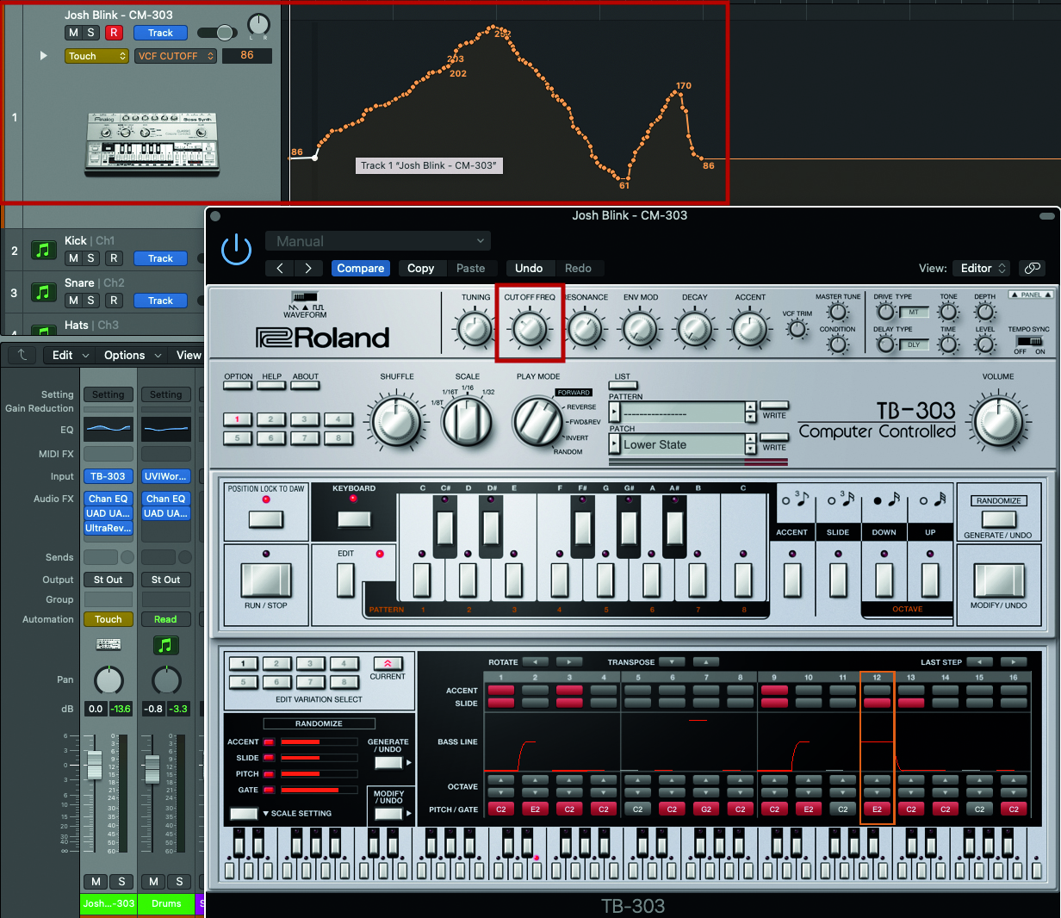Click the Run / Stop button
Screen dimensions: 1061x918
[266, 580]
